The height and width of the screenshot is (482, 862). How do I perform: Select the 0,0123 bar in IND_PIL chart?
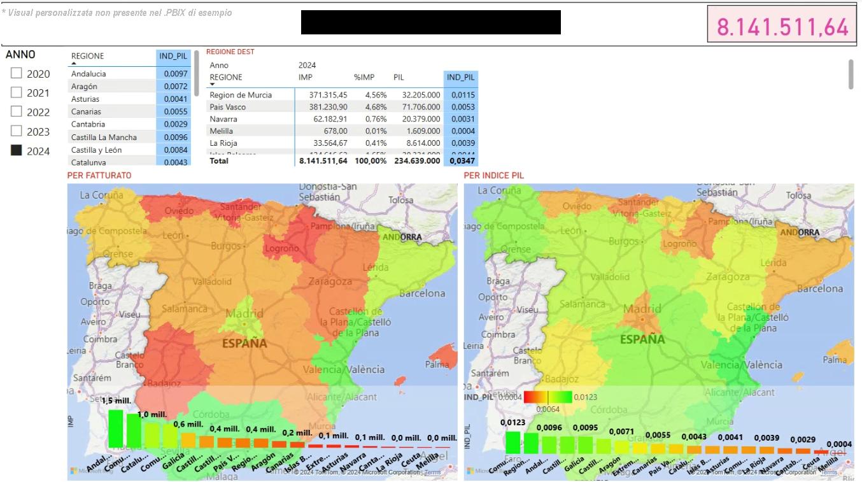pyautogui.click(x=512, y=442)
